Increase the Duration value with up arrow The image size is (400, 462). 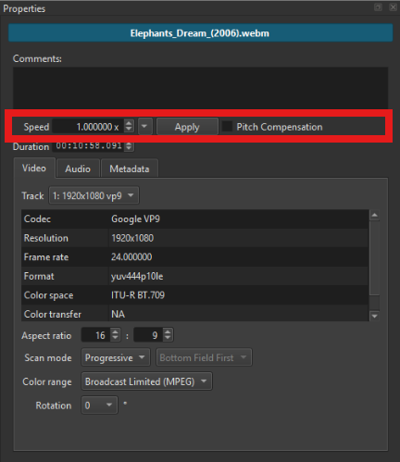pos(129,144)
